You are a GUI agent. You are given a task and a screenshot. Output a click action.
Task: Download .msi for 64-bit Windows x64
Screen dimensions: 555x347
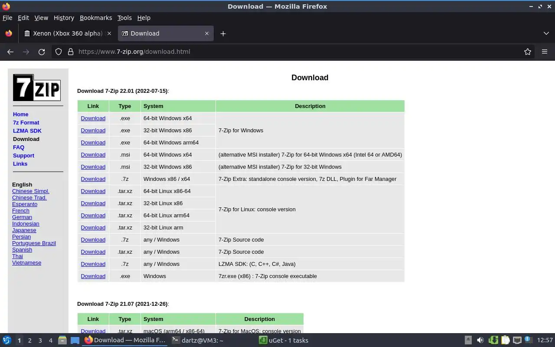[93, 155]
